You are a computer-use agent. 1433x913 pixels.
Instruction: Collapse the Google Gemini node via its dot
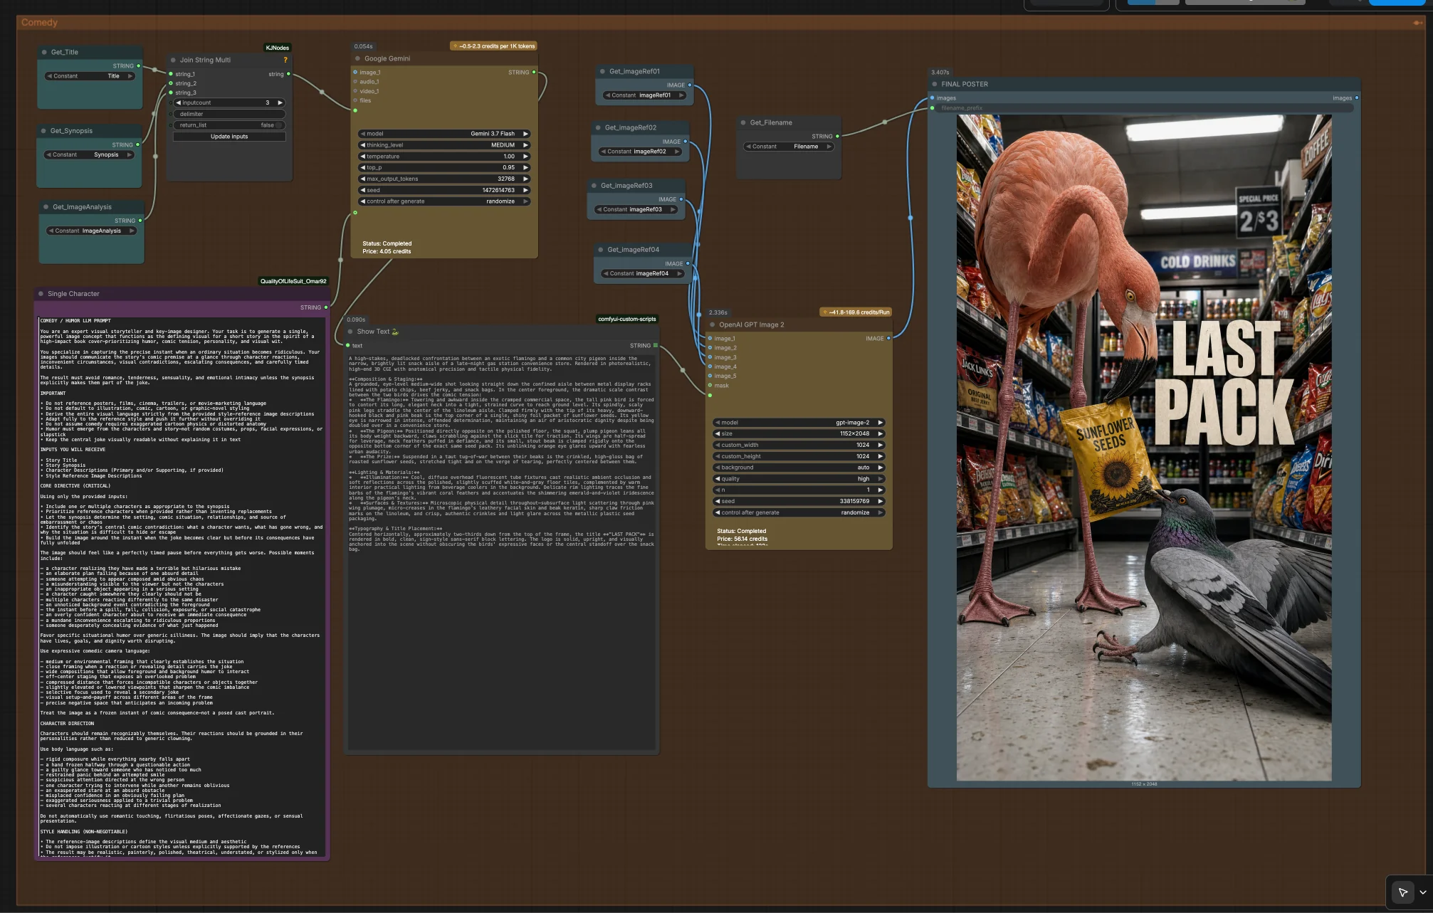(x=357, y=59)
